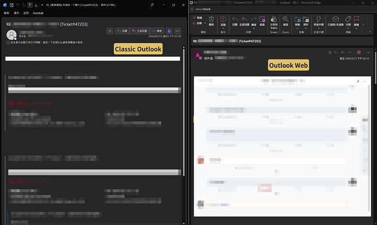Click the 轉寄 forward icon in the Outlook Web ribbon

pyautogui.click(x=254, y=19)
